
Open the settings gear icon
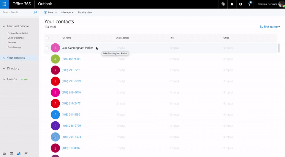[241, 4]
